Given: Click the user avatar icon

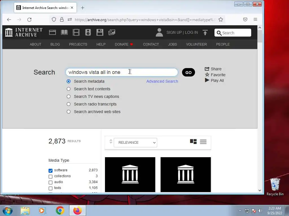Looking at the screenshot, I should tap(159, 32).
